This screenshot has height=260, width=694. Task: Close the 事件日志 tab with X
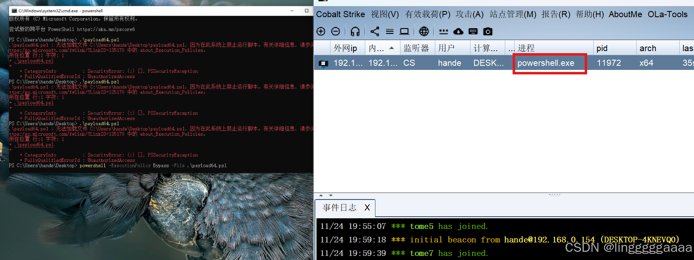point(367,208)
